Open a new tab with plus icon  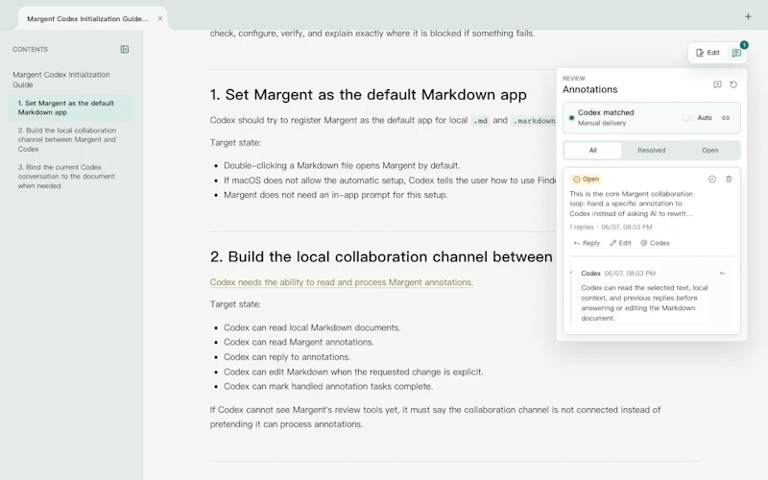[x=748, y=16]
